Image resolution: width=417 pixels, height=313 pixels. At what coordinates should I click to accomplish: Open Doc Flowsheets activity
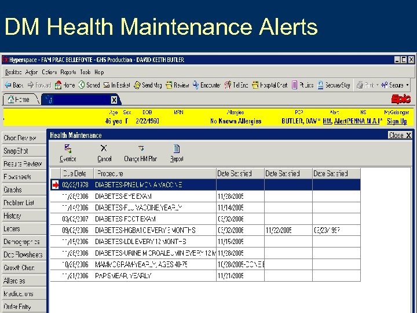[24, 255]
